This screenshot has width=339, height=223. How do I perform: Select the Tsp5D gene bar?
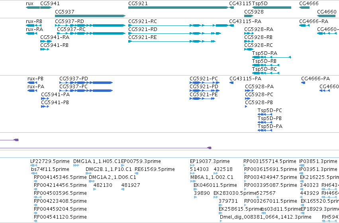pos(272,8)
